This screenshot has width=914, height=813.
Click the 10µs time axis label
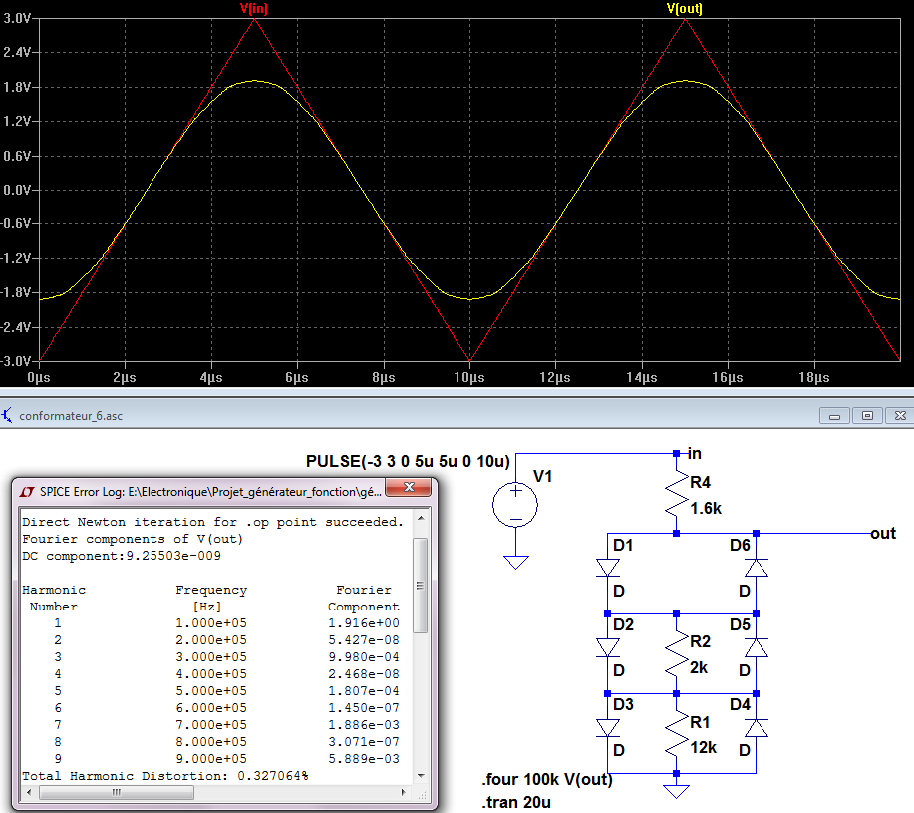[x=469, y=377]
